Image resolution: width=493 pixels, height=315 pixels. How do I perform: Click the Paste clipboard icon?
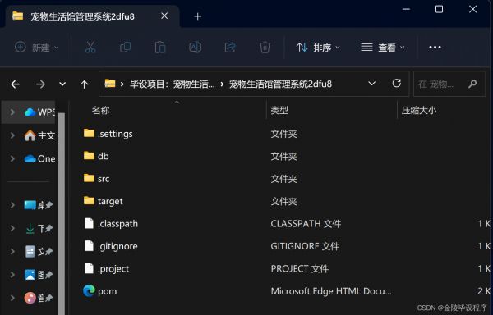pyautogui.click(x=160, y=48)
